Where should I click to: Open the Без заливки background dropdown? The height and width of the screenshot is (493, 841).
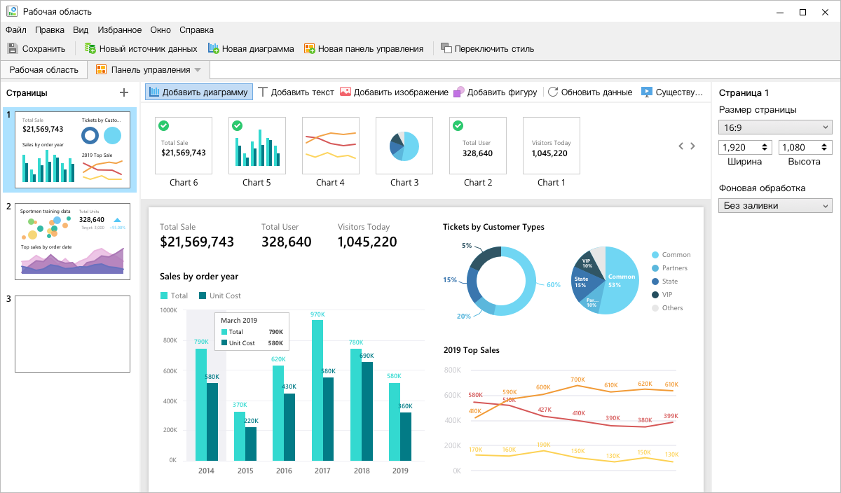[x=774, y=205]
